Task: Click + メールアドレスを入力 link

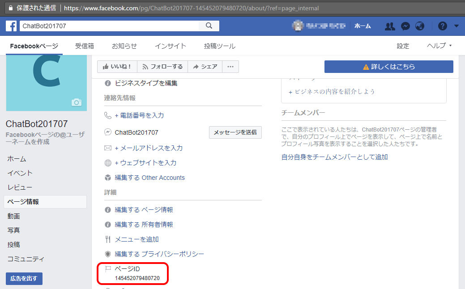Action: 149,148
